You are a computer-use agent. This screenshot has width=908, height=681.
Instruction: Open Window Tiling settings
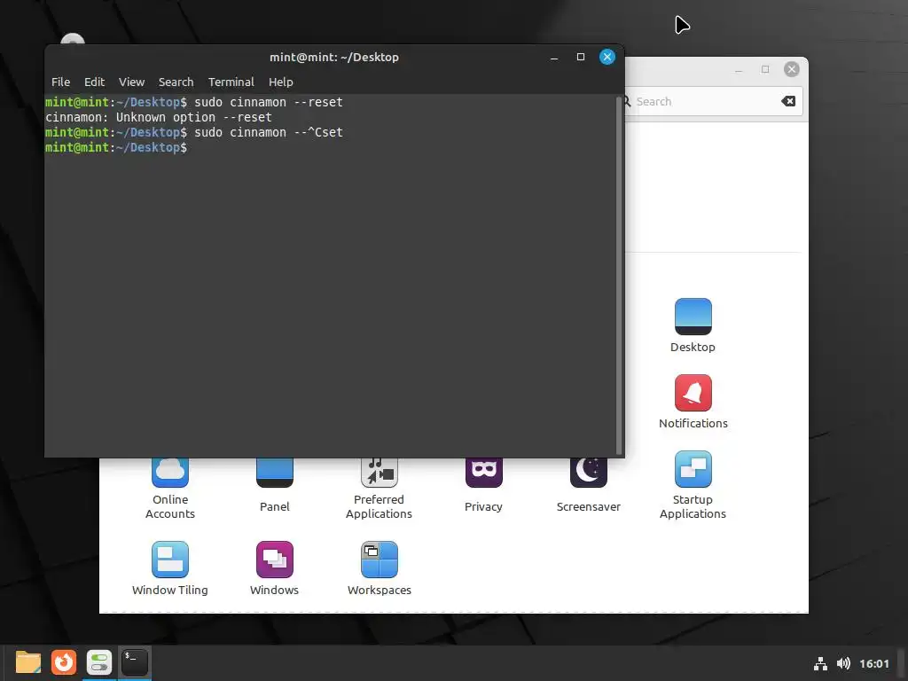point(170,560)
